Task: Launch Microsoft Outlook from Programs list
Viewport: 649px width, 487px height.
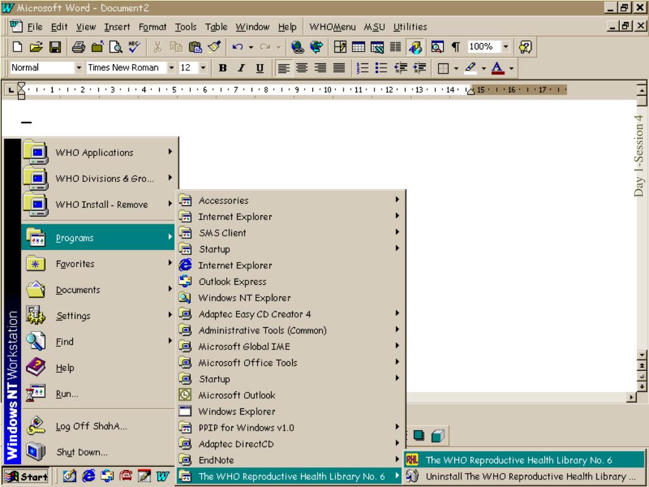Action: [291, 395]
